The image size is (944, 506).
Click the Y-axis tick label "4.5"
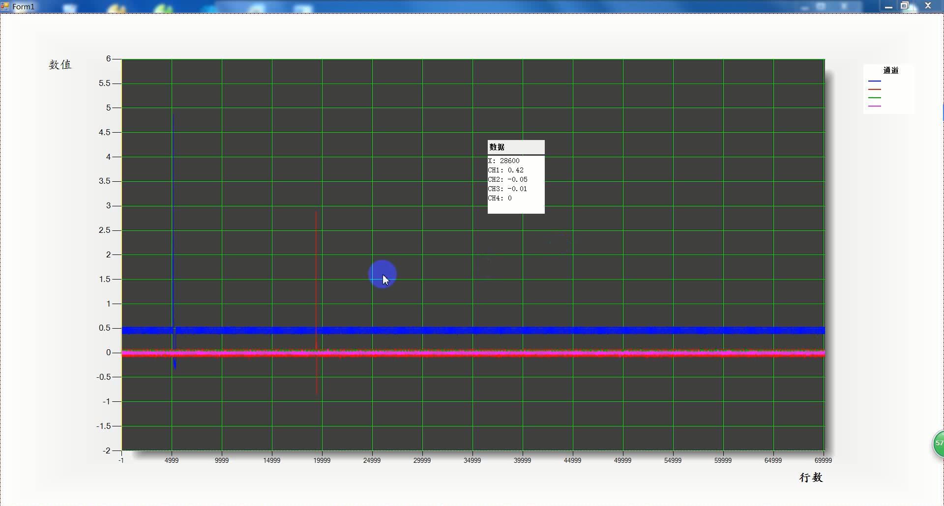(105, 132)
